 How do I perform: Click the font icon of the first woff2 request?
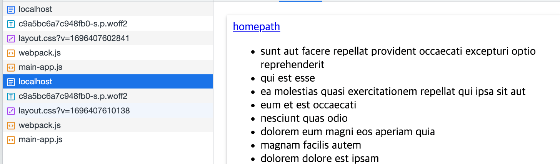pyautogui.click(x=11, y=24)
